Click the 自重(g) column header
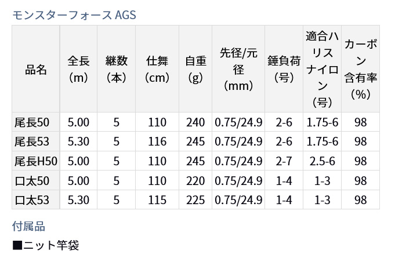The width and height of the screenshot is (395, 261). click(195, 69)
